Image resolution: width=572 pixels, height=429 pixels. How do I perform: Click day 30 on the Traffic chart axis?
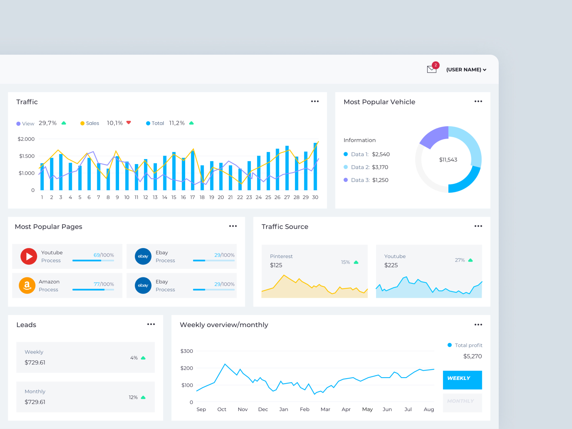pos(315,197)
